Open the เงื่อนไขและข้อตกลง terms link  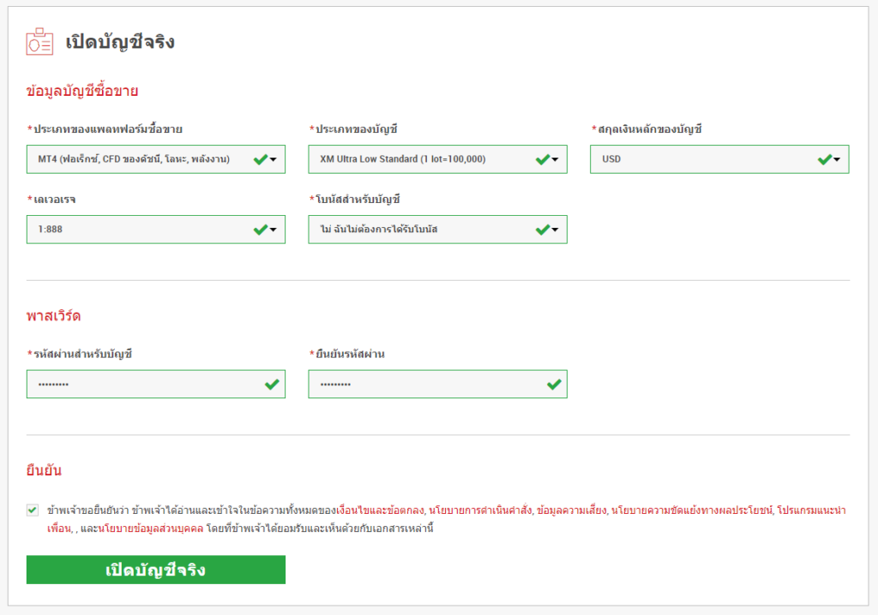[382, 511]
